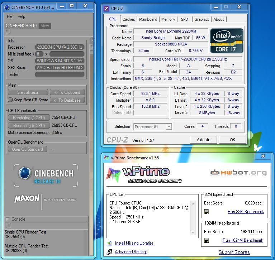This screenshot has height=260, width=275.
Task: Open the Memory tab in CPU-Z
Action: tap(168, 19)
